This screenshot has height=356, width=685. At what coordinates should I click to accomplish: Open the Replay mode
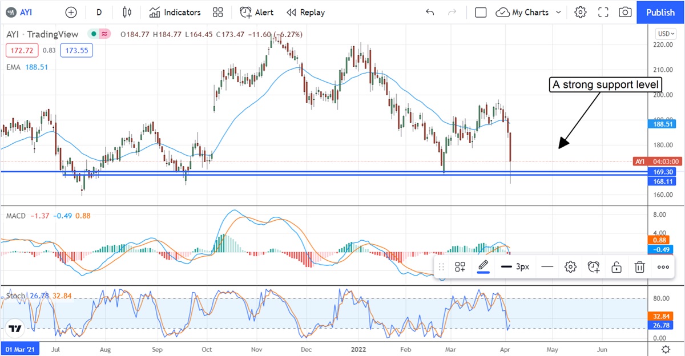click(305, 12)
